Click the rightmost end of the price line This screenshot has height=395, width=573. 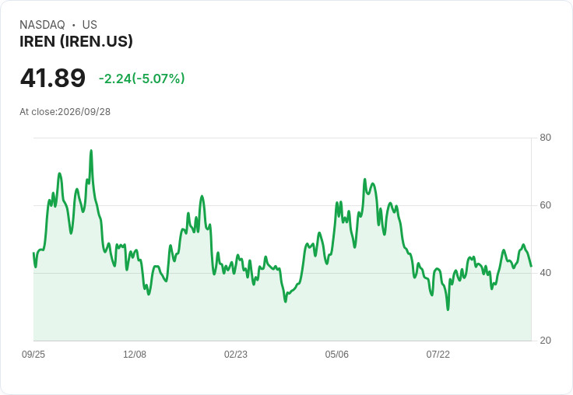tap(531, 266)
